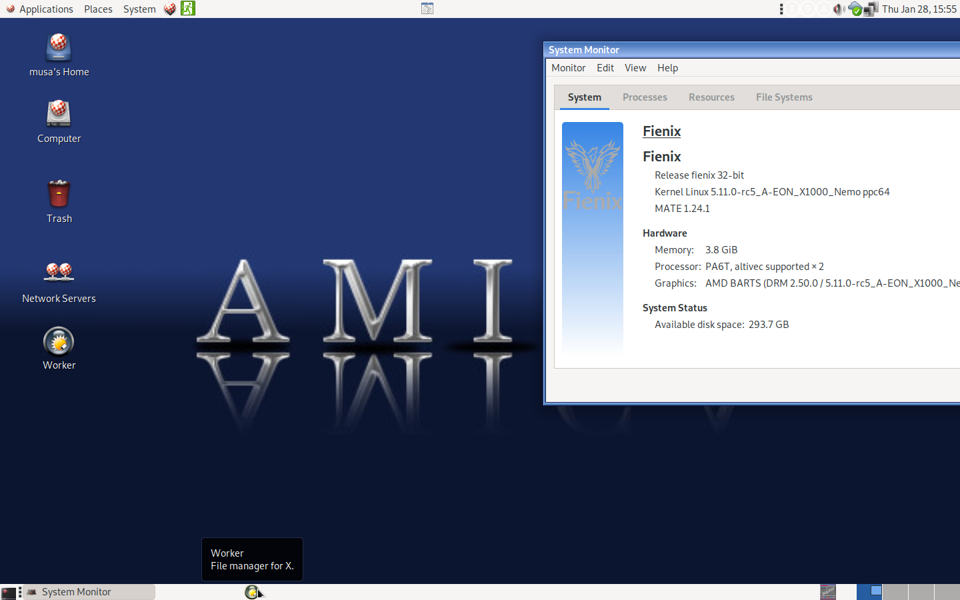Switch to the Resources tab
The image size is (960, 600).
point(711,97)
